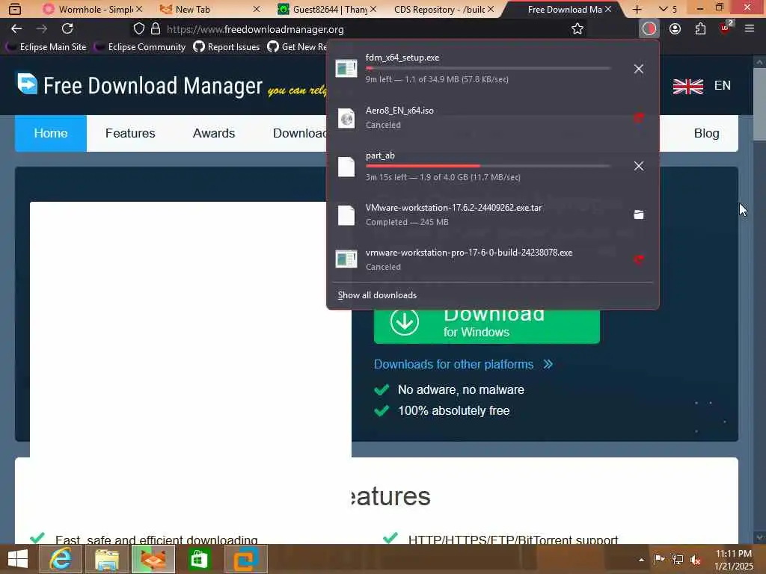Open the EN language selector
The image size is (766, 574).
click(x=723, y=85)
